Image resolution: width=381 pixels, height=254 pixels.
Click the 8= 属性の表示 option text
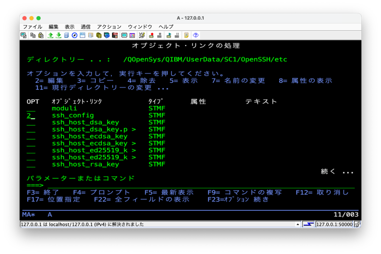[306, 81]
